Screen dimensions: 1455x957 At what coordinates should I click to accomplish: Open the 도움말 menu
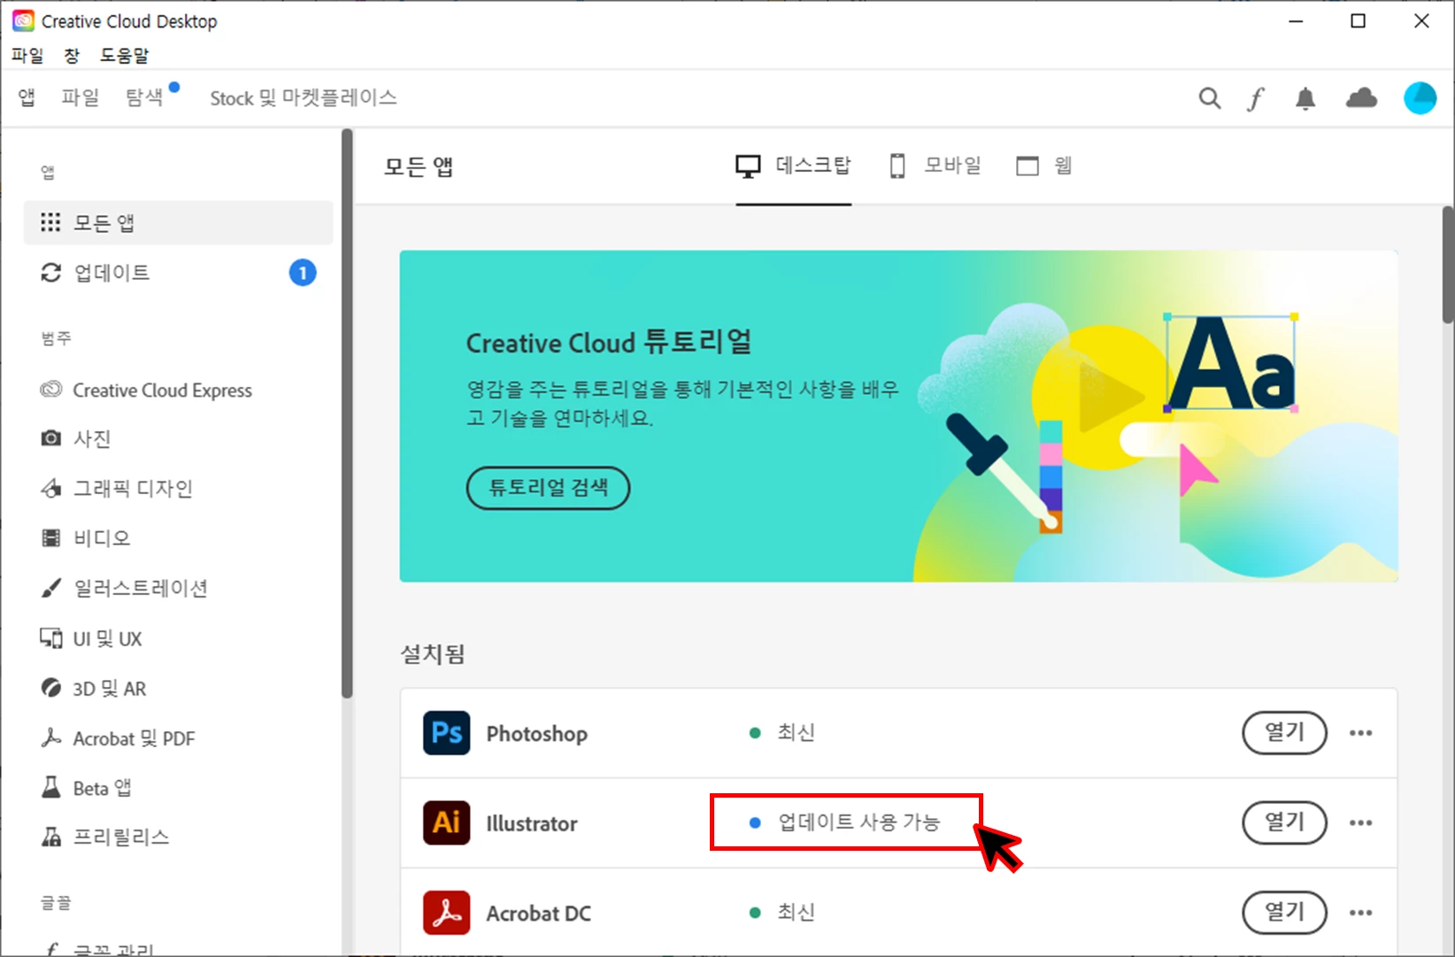tap(124, 55)
